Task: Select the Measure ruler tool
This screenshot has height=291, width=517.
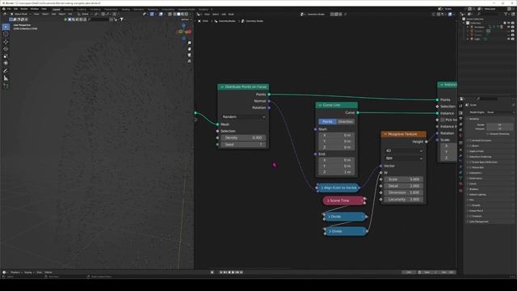Action: (x=6, y=78)
